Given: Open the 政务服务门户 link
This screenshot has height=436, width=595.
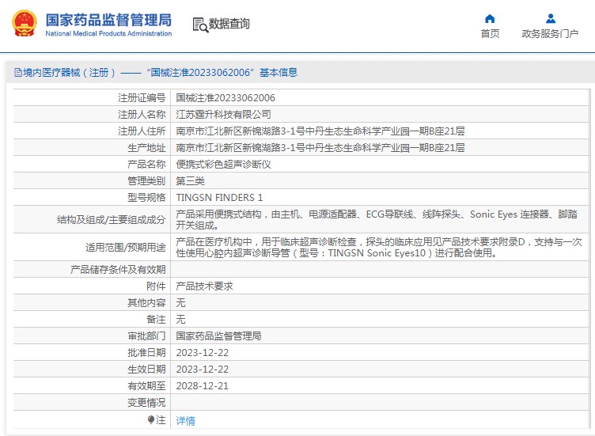Looking at the screenshot, I should [550, 34].
